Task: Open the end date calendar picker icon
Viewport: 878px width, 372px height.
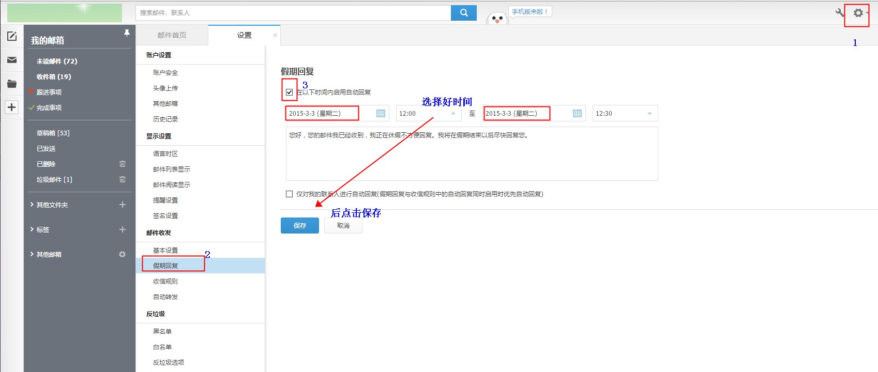Action: 577,114
